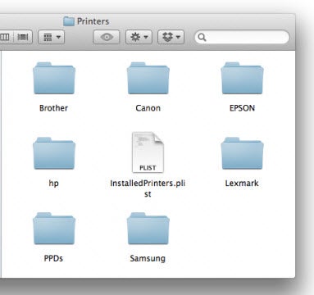This screenshot has width=314, height=295.
Task: Click the Printers window title text
Action: click(93, 21)
